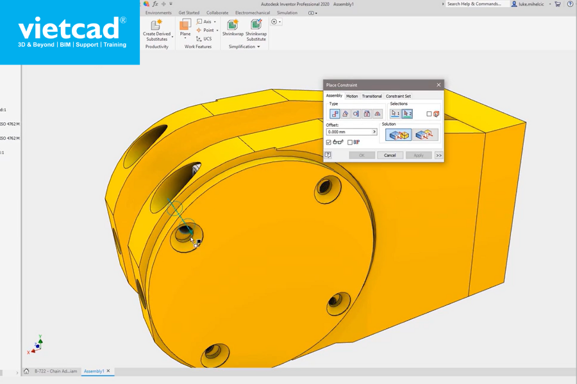Image resolution: width=577 pixels, height=384 pixels.
Task: Click the plus icon in quick access toolbar
Action: point(163,4)
